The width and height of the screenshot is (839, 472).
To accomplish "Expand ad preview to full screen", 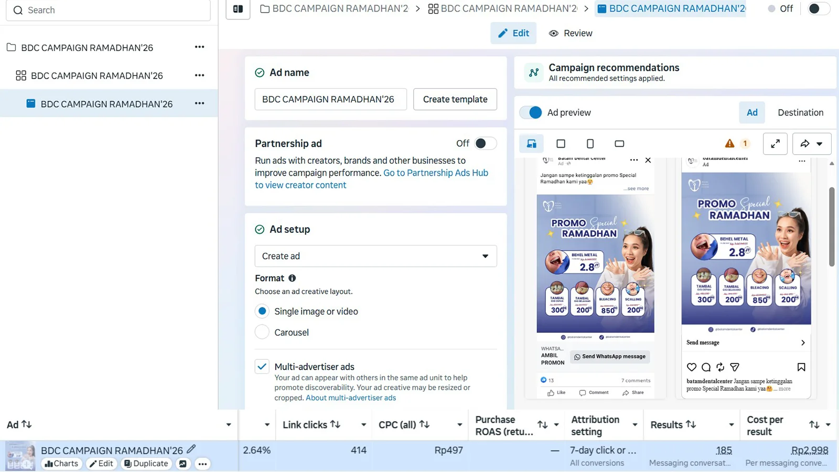I will point(775,144).
